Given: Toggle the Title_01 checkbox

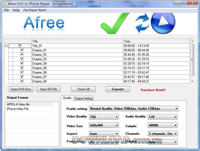Looking at the screenshot, I should (20, 46).
